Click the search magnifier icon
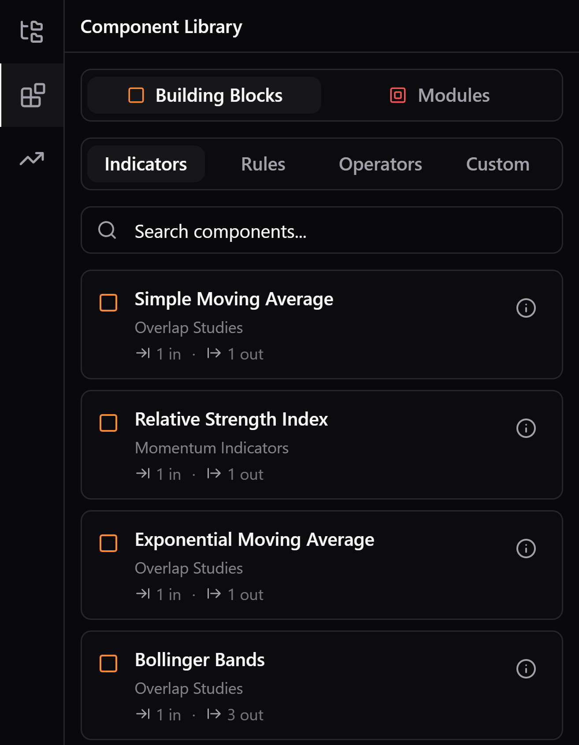Viewport: 579px width, 745px height. (x=107, y=230)
